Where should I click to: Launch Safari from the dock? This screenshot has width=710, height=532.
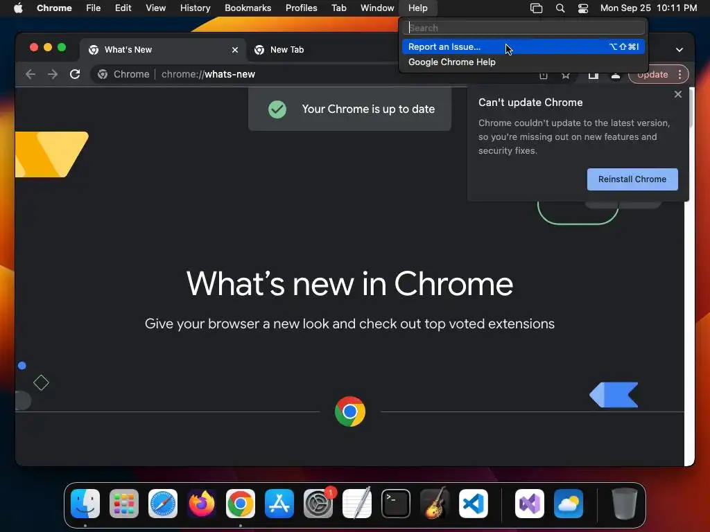pyautogui.click(x=162, y=504)
